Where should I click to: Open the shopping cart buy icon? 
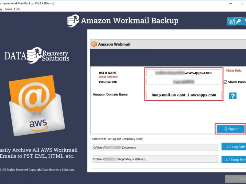point(230,21)
